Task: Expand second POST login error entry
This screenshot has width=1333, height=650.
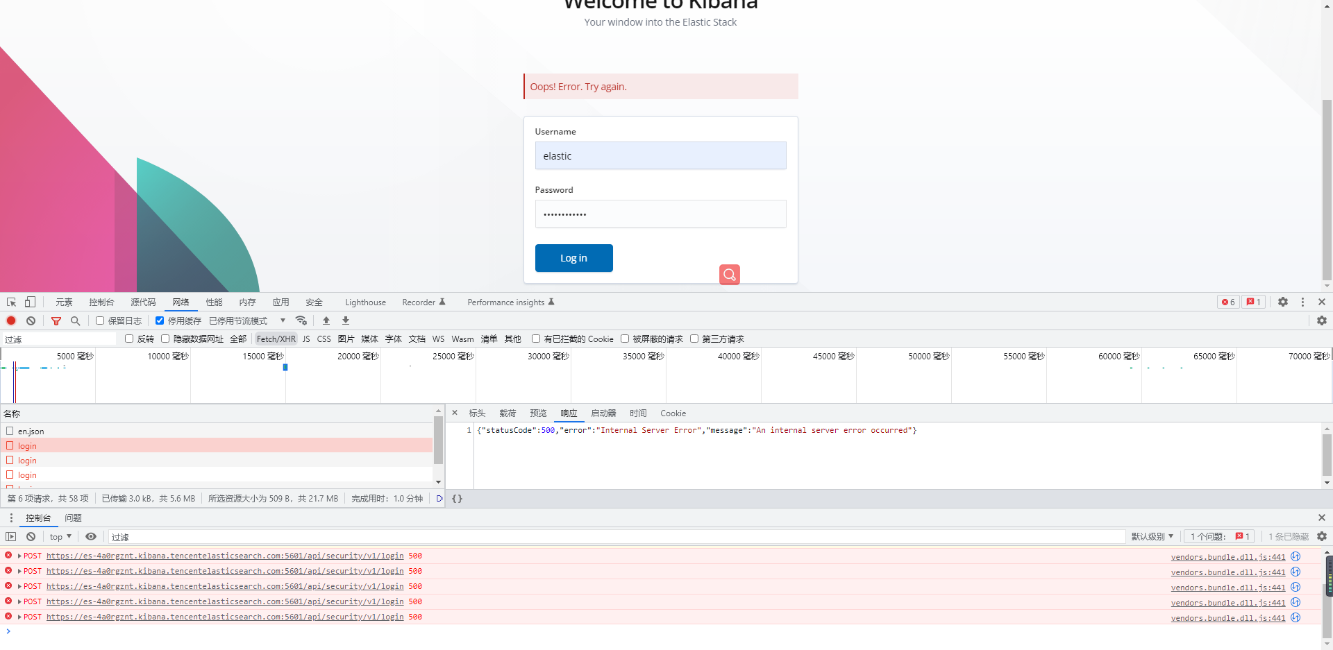Action: pos(19,571)
